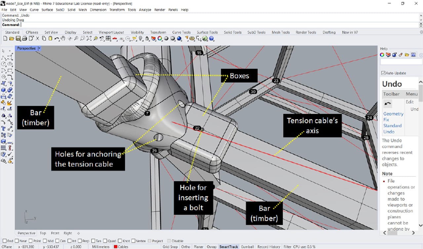Switch to the Top viewport tab

point(43,233)
